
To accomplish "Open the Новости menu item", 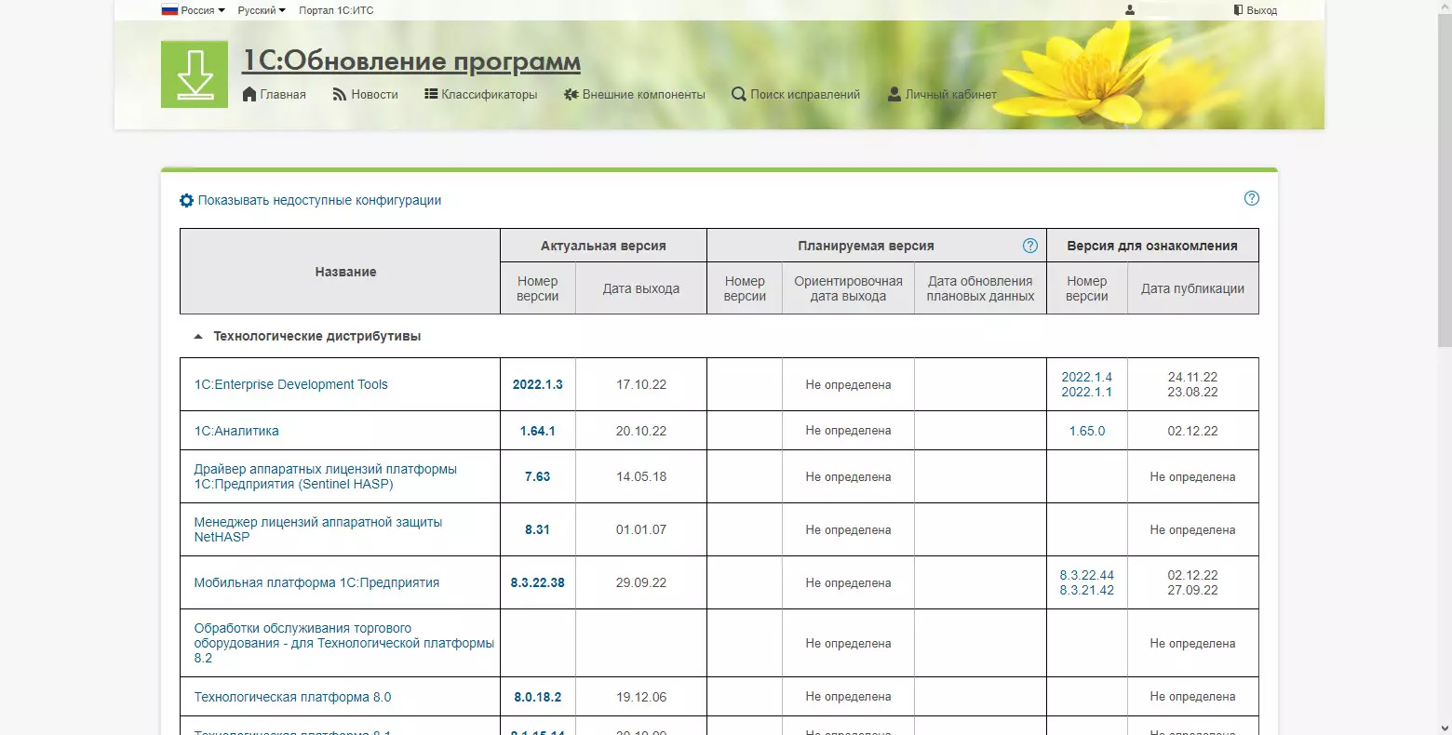I will (366, 94).
